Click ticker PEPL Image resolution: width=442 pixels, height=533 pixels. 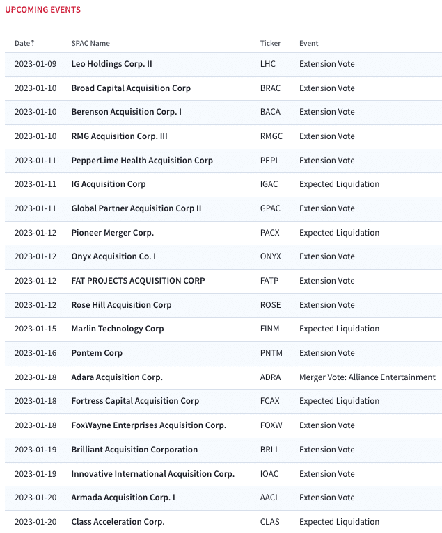269,161
